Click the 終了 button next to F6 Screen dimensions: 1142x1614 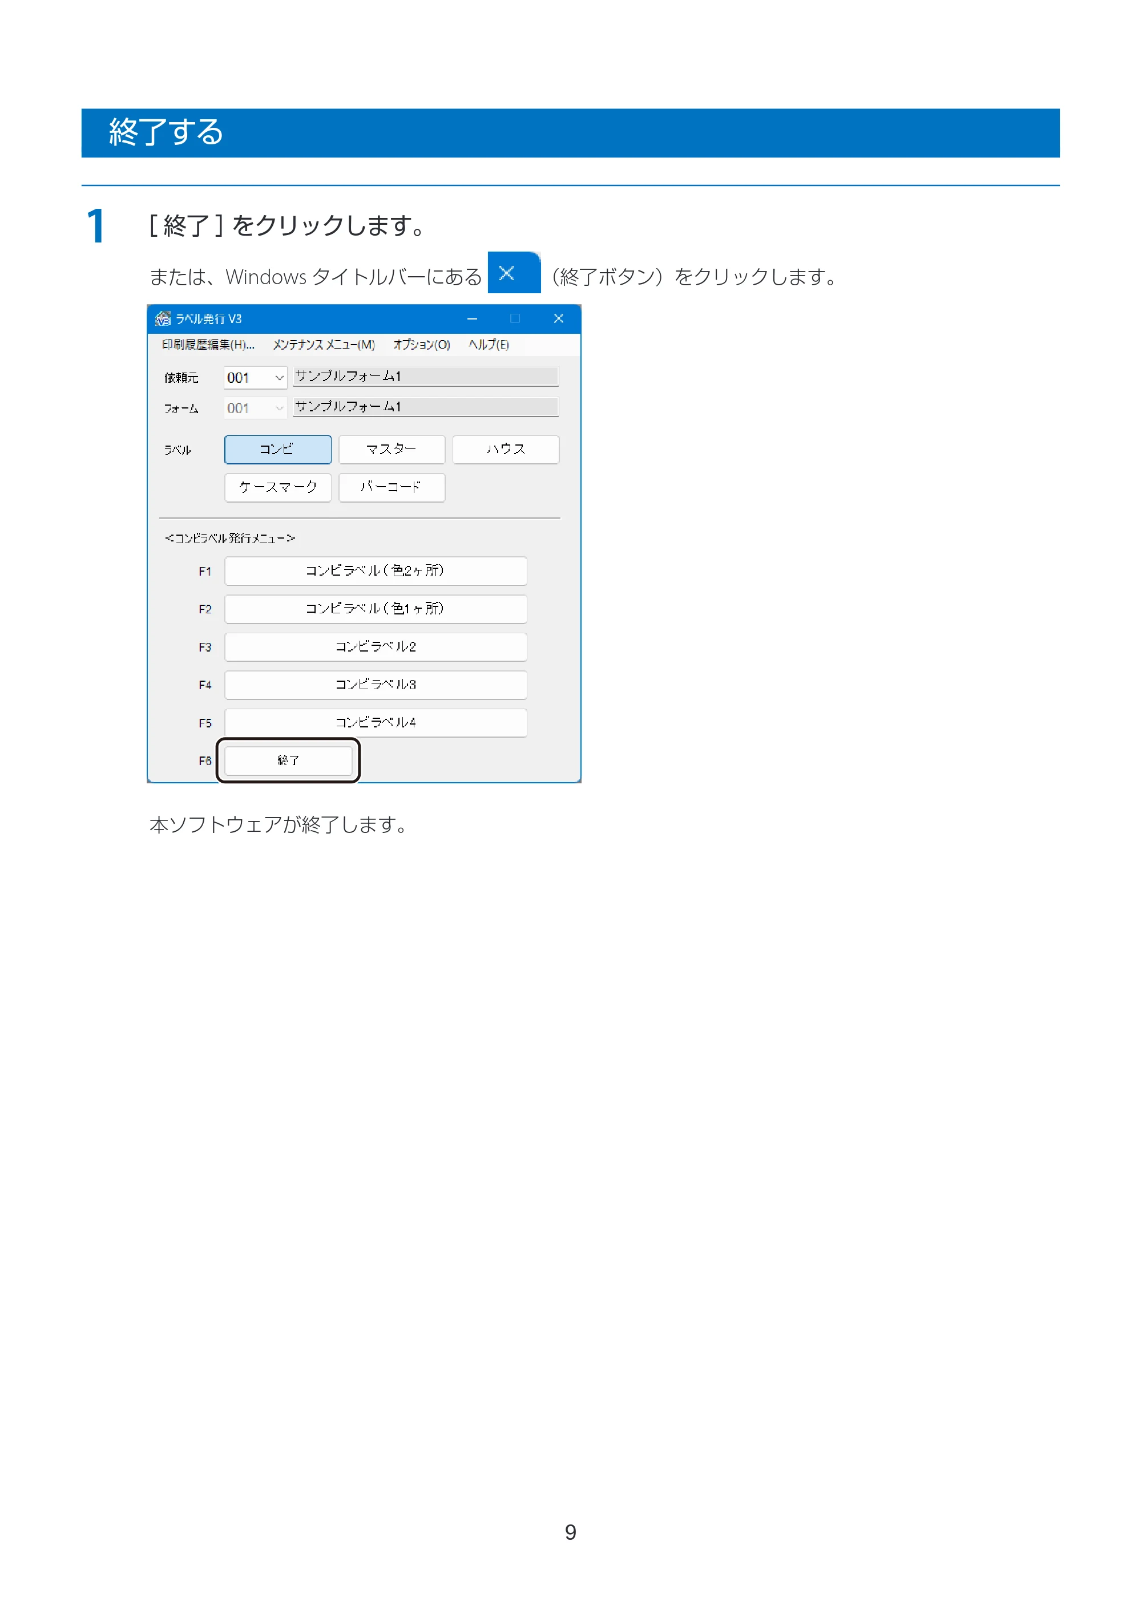(x=288, y=761)
